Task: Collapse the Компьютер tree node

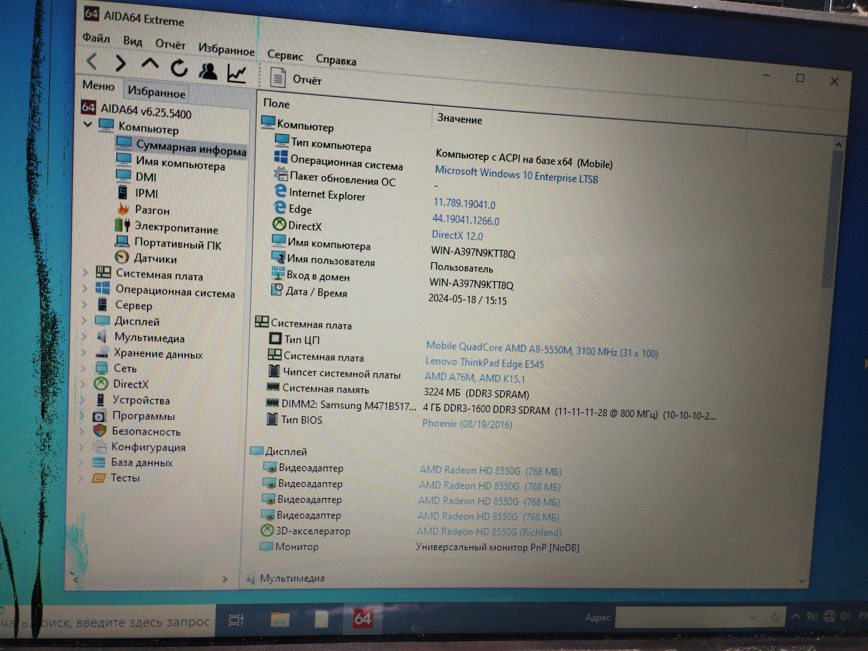Action: pyautogui.click(x=88, y=124)
